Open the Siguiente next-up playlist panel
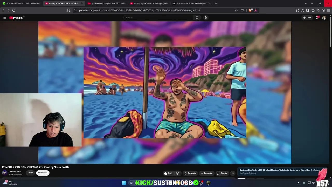 tap(282, 171)
